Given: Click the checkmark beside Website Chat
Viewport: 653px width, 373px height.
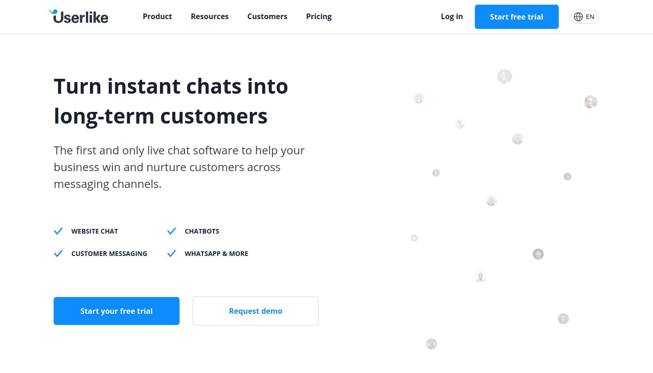Looking at the screenshot, I should [58, 231].
